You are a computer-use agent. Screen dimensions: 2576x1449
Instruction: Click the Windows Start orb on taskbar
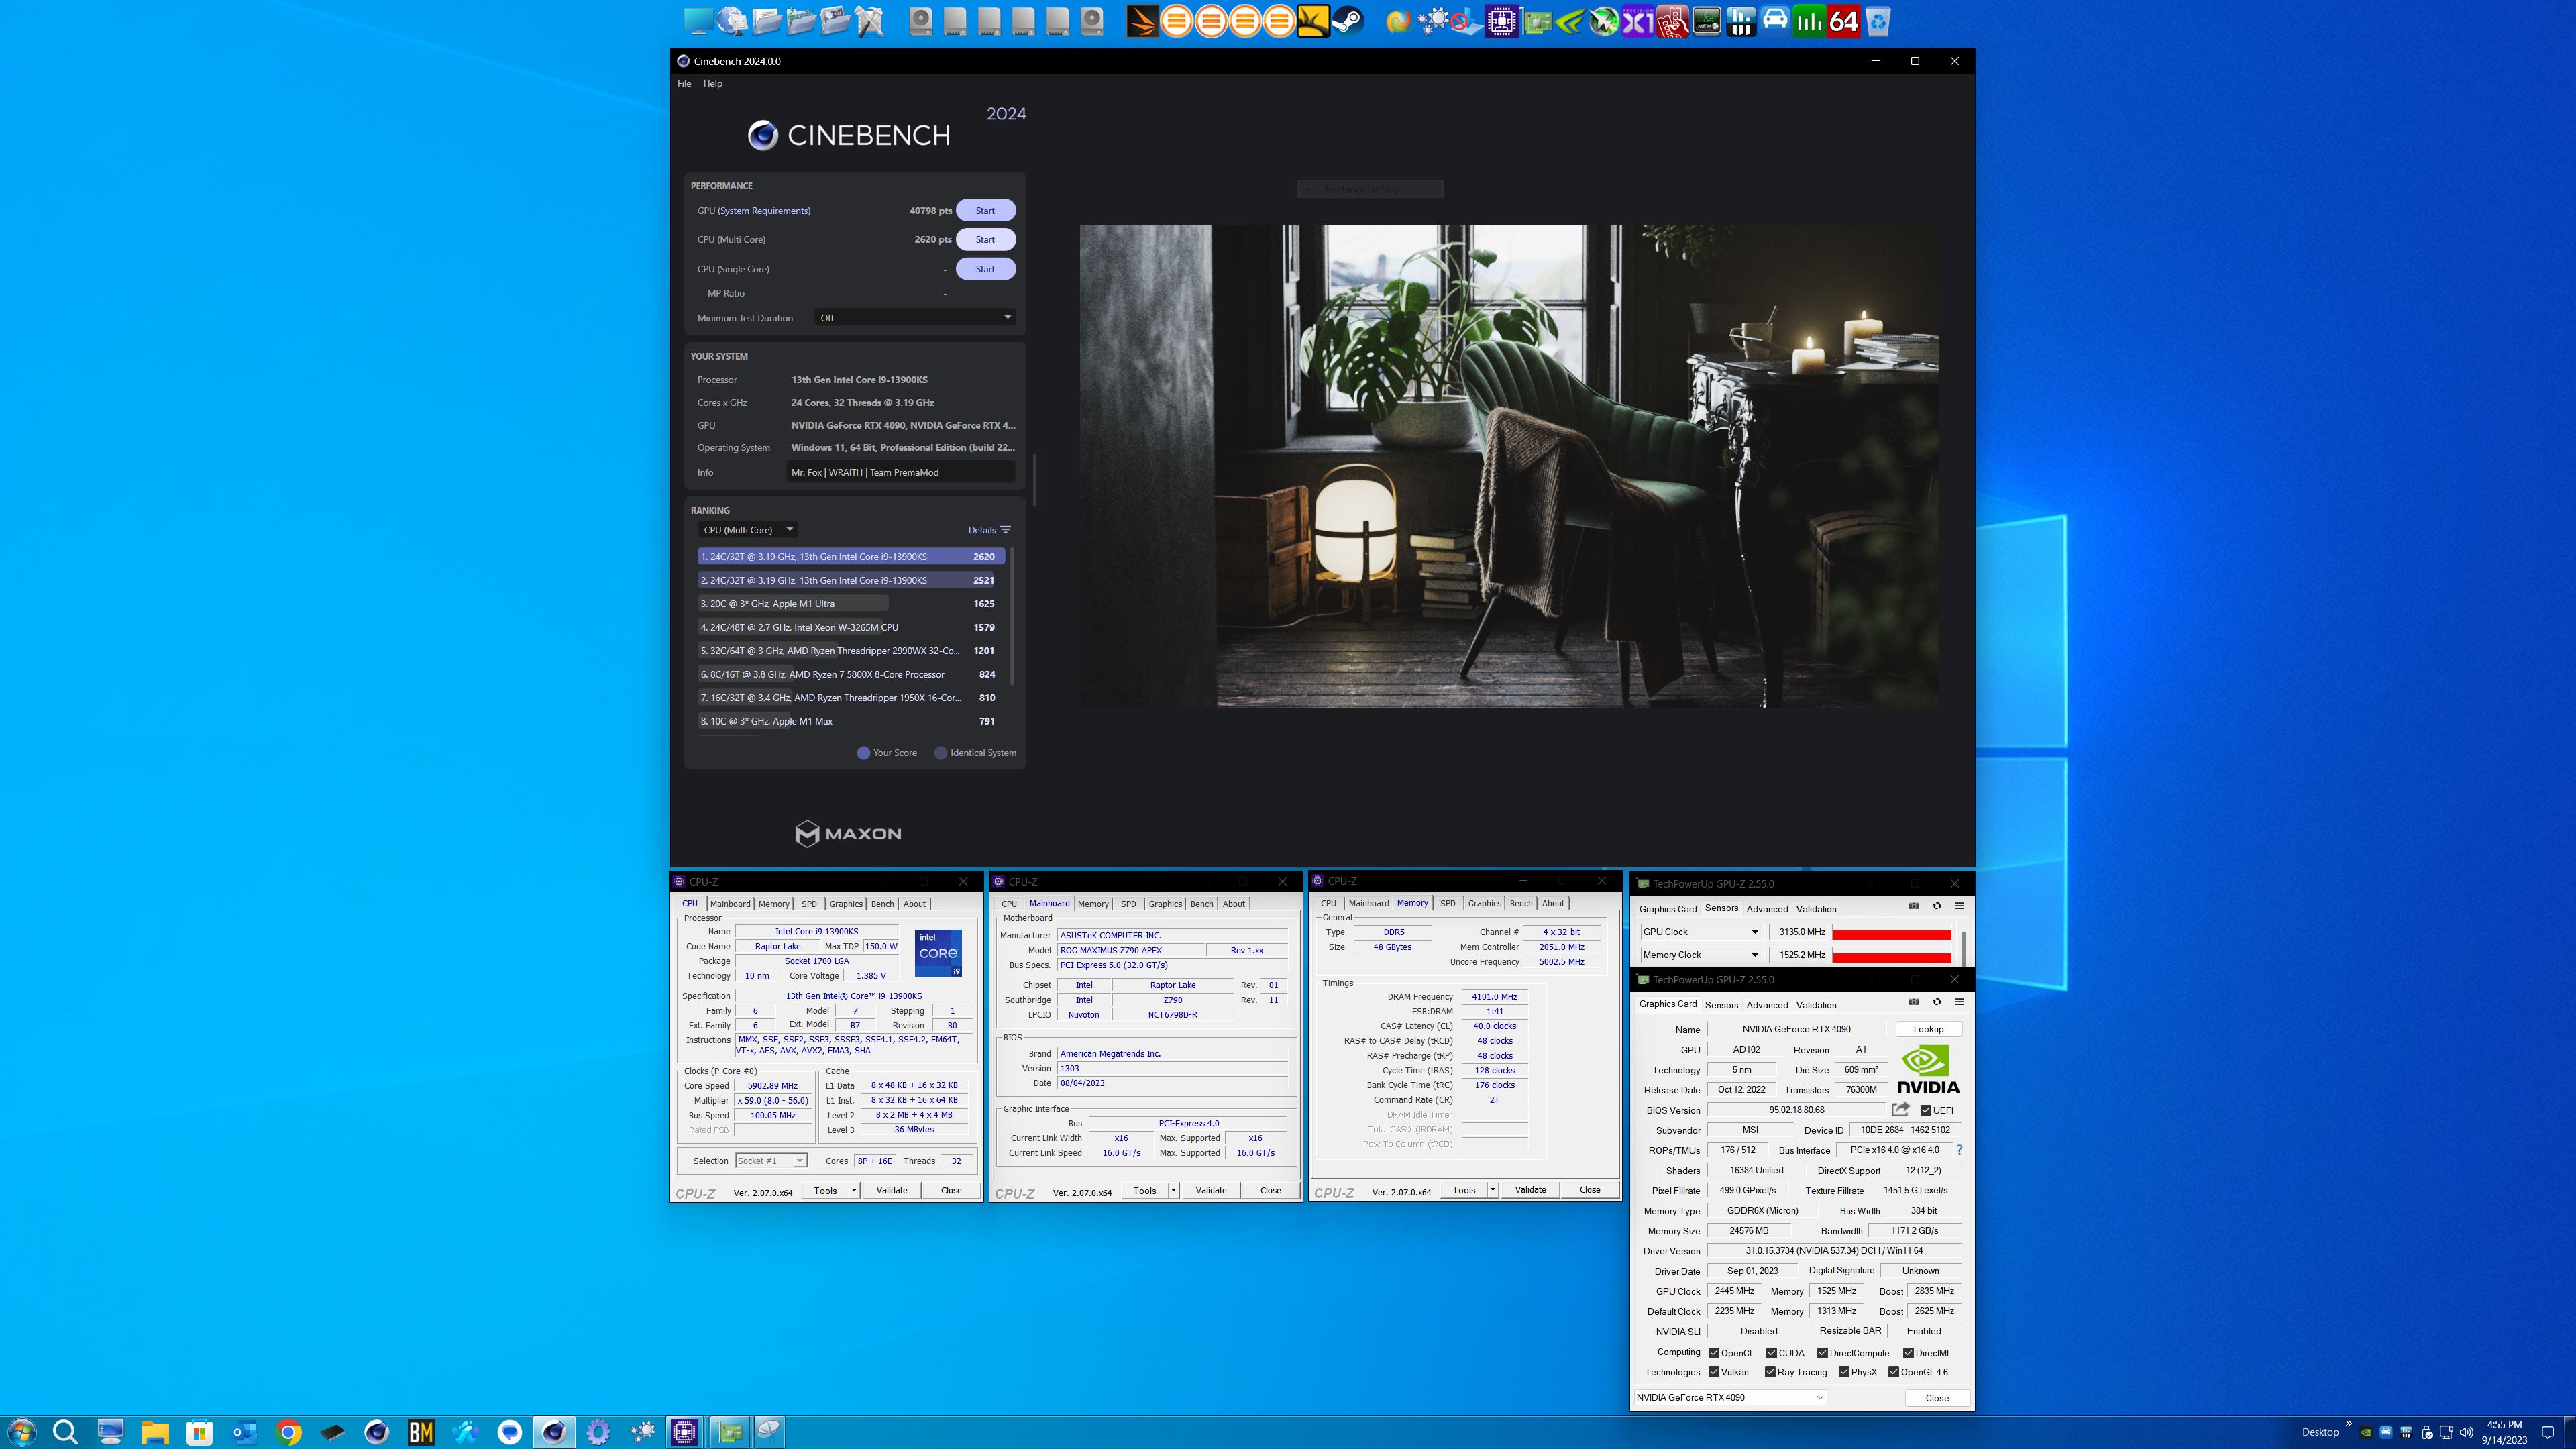(22, 1432)
